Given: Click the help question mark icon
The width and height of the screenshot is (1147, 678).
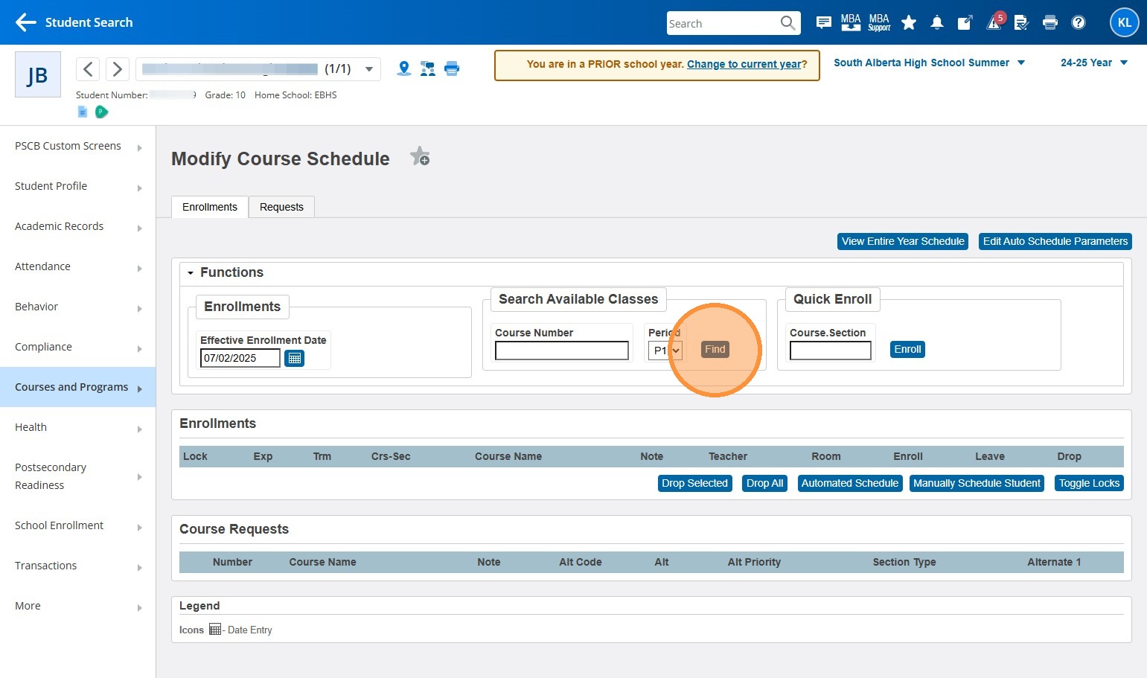Looking at the screenshot, I should click(1078, 23).
